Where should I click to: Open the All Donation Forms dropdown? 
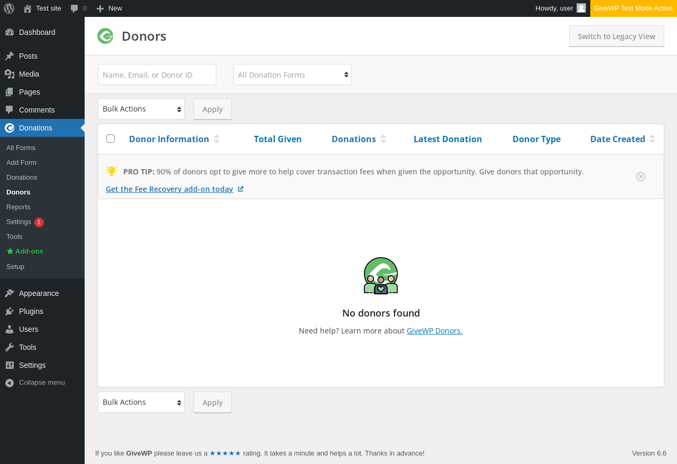(x=292, y=75)
